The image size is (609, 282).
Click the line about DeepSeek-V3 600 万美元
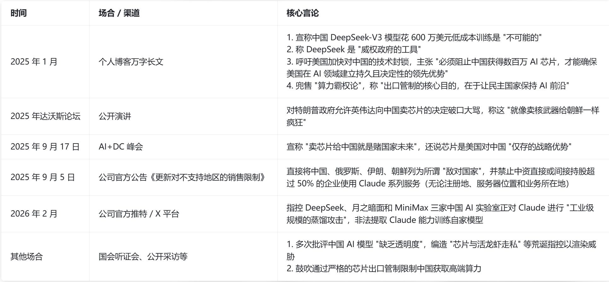[414, 37]
